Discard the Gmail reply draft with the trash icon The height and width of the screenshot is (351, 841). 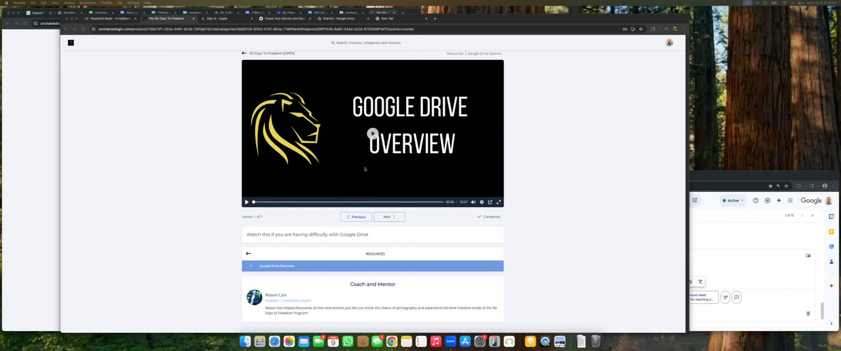[808, 313]
